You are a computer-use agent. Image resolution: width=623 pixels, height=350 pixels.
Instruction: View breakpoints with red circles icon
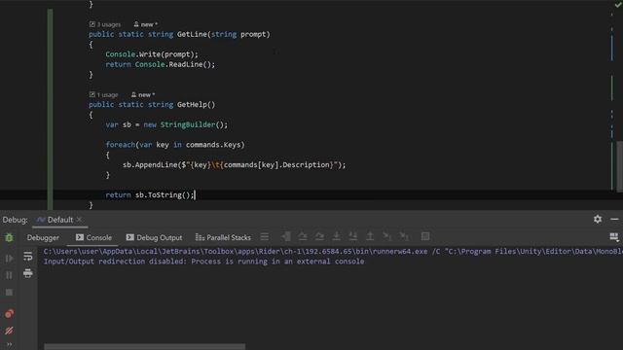pos(9,313)
